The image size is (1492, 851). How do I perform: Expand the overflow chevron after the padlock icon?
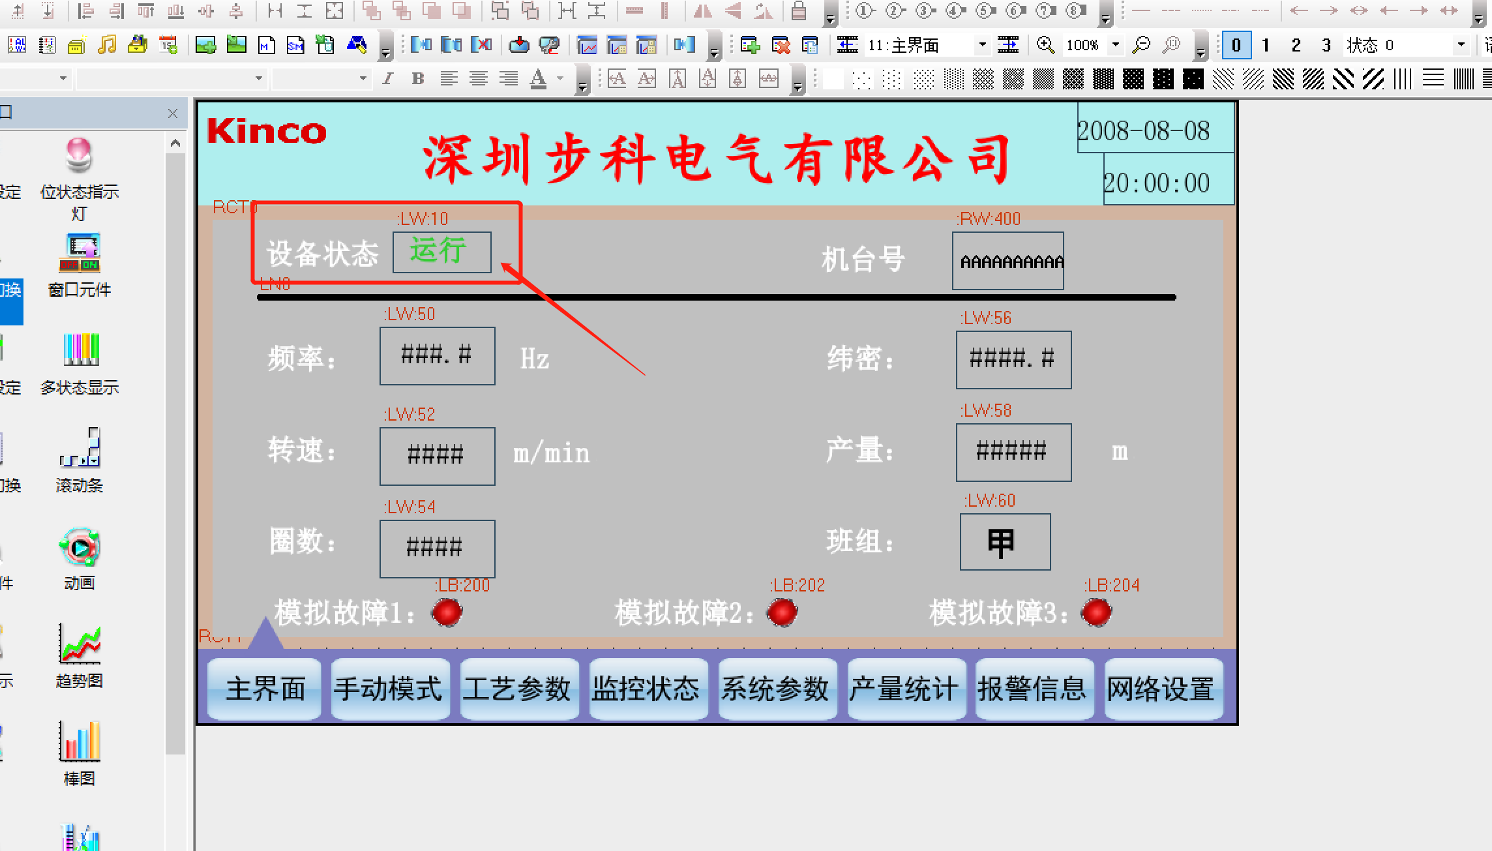point(829,17)
